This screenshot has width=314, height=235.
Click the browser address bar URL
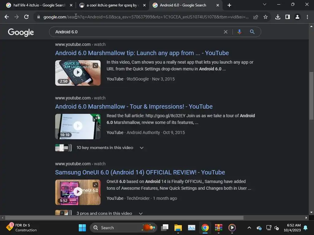(146, 17)
